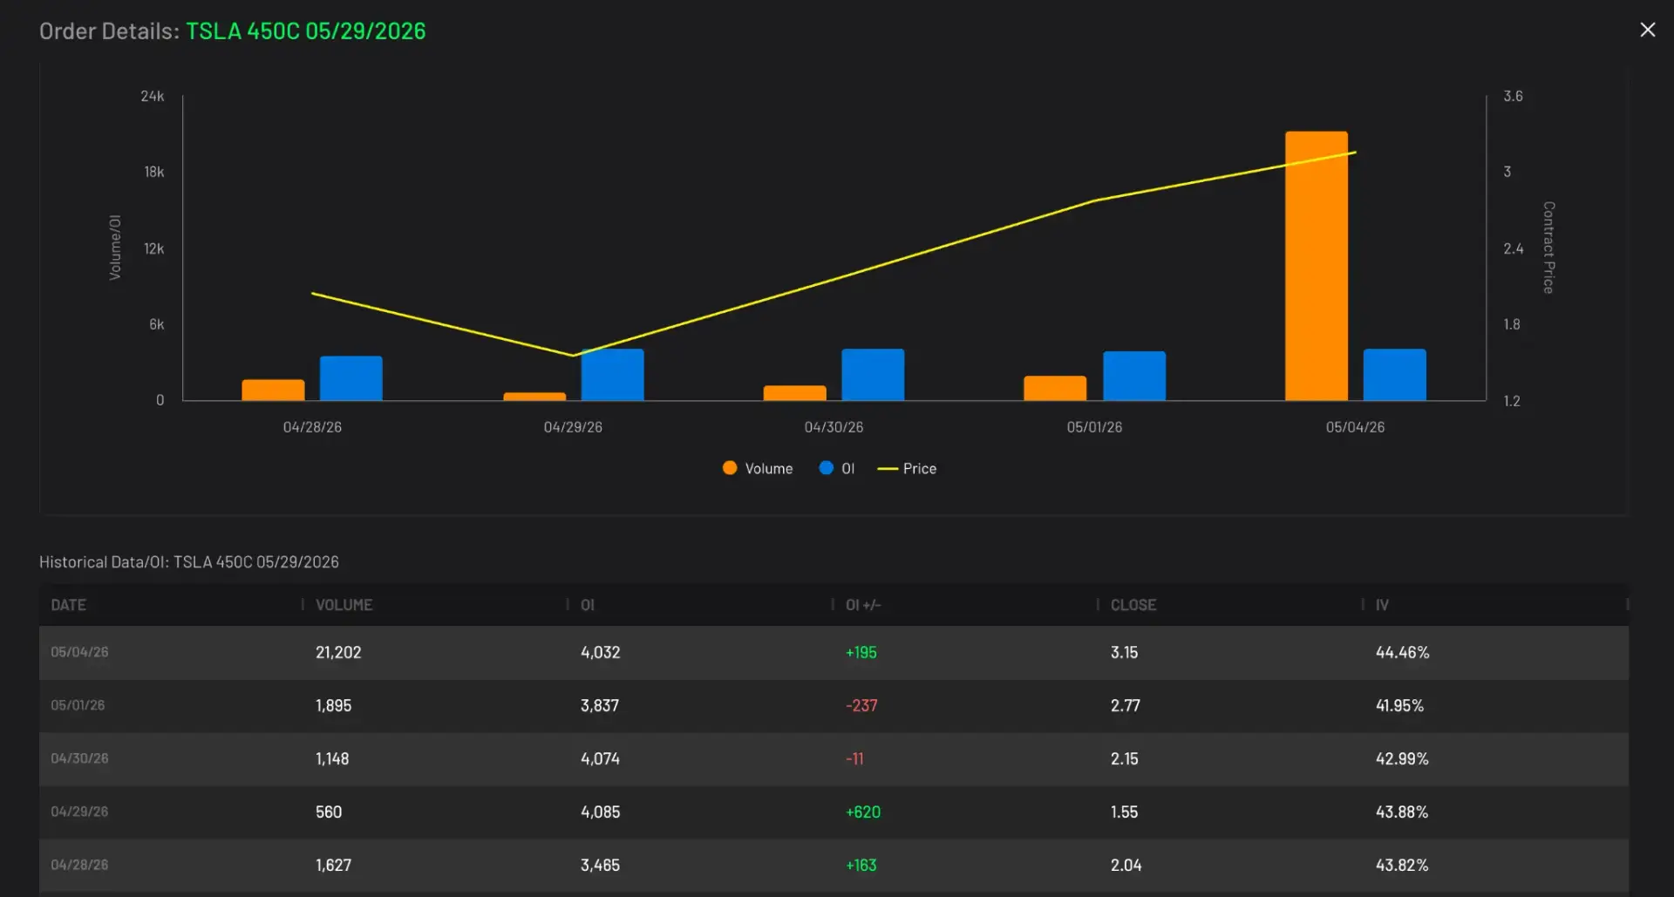Click the orange volume bar for 04/28/26
Image resolution: width=1674 pixels, height=897 pixels.
coord(273,390)
